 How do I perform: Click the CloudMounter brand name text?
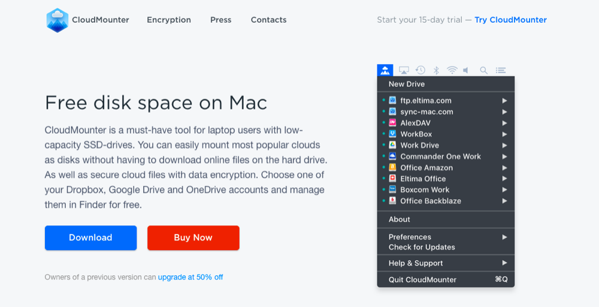point(101,20)
